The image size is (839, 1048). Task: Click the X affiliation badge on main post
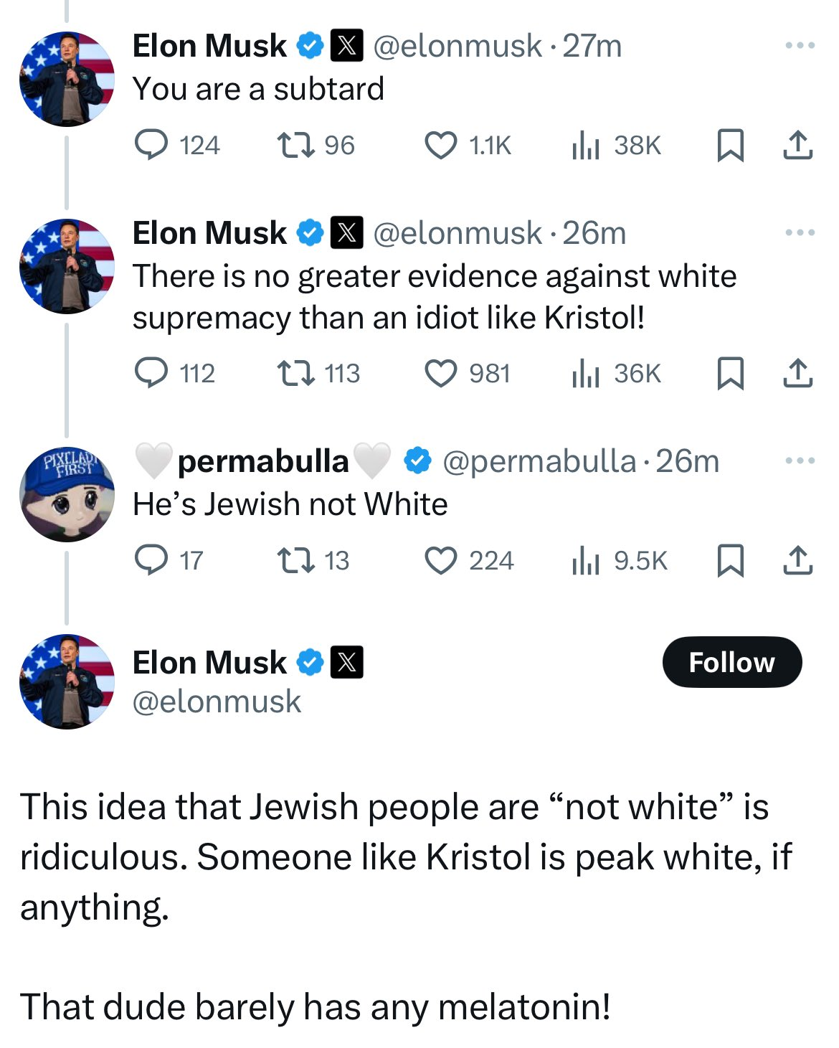pyautogui.click(x=347, y=662)
